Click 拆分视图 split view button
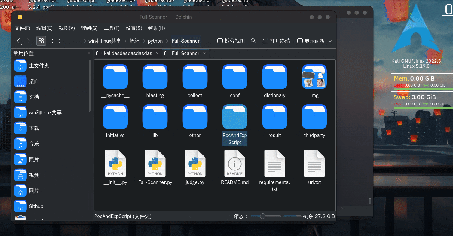The image size is (453, 236). click(x=231, y=41)
